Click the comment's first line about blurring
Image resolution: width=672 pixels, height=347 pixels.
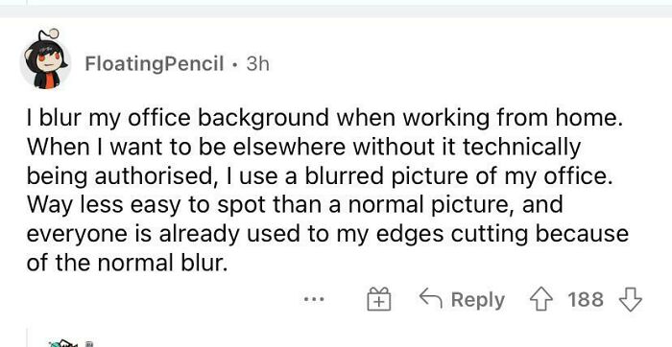pos(324,117)
